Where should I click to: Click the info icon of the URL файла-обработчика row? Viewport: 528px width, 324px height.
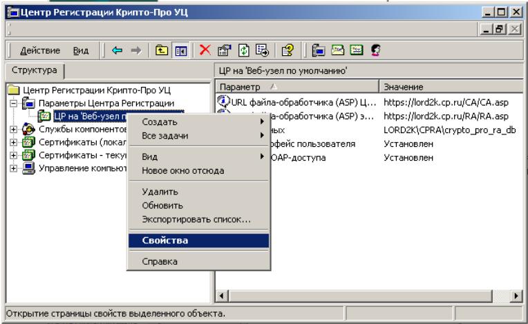pyautogui.click(x=223, y=101)
